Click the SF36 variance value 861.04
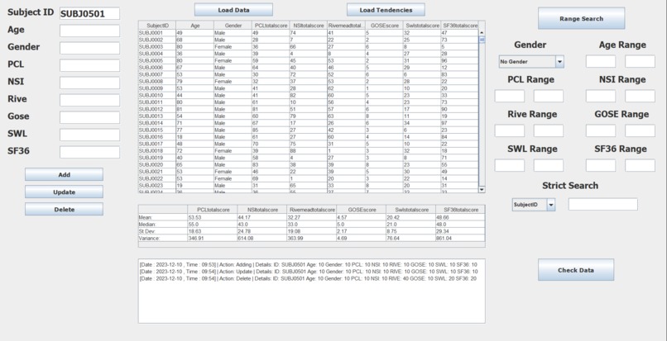Screen dimensions: 667x341 click(460, 239)
